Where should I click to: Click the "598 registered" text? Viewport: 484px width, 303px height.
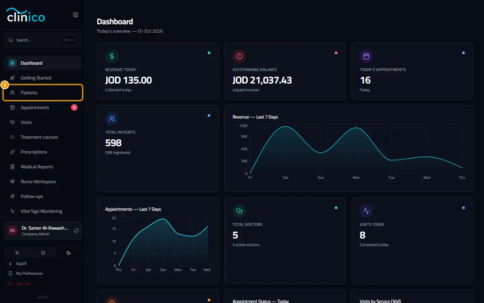[x=118, y=153]
